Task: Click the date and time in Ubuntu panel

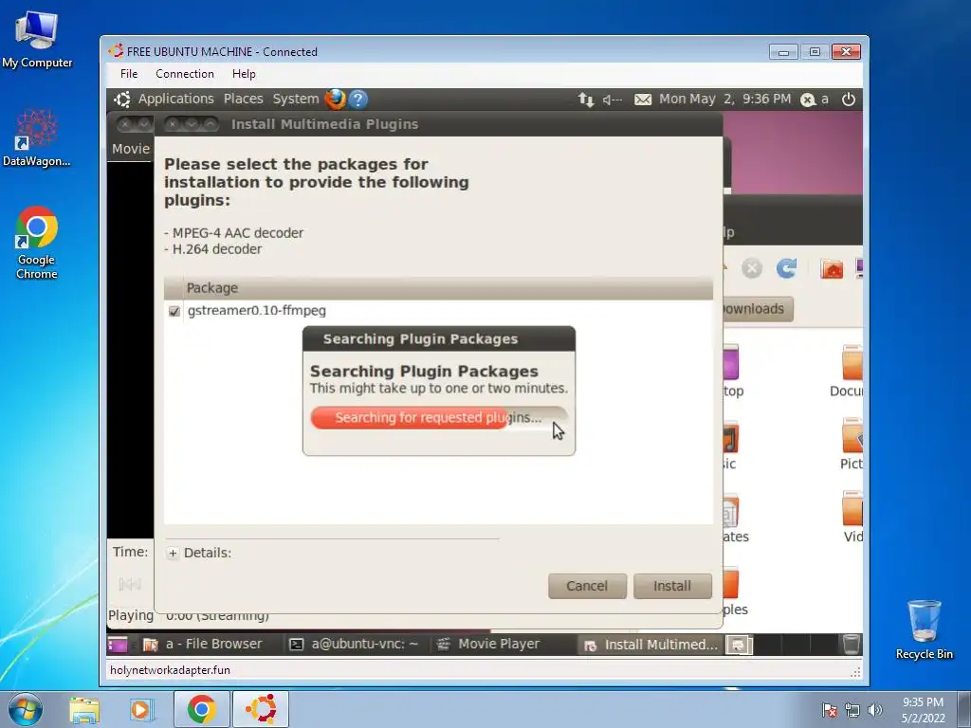Action: tap(724, 99)
